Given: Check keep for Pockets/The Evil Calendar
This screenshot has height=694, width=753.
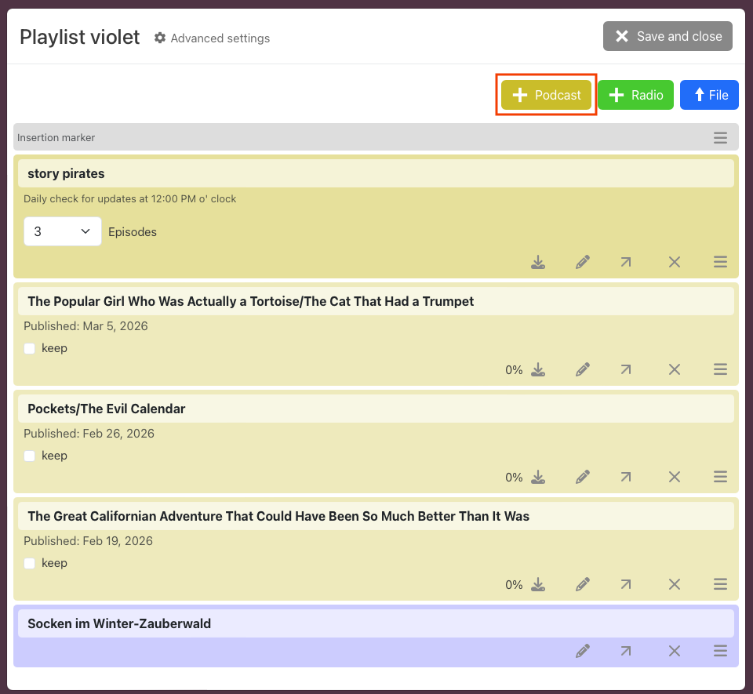Looking at the screenshot, I should coord(30,456).
